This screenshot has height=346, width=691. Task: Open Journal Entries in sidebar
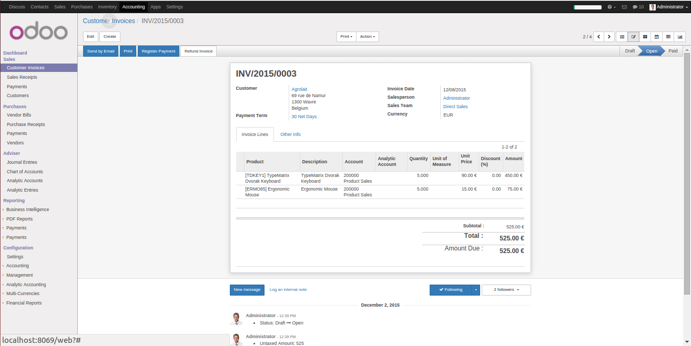(x=22, y=162)
